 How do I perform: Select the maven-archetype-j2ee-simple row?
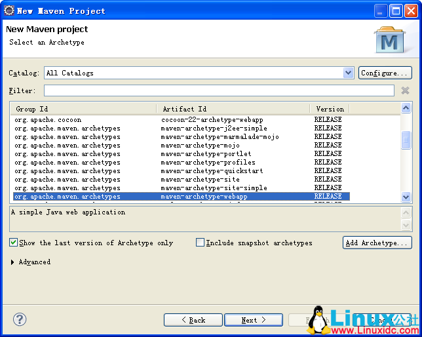click(182, 129)
